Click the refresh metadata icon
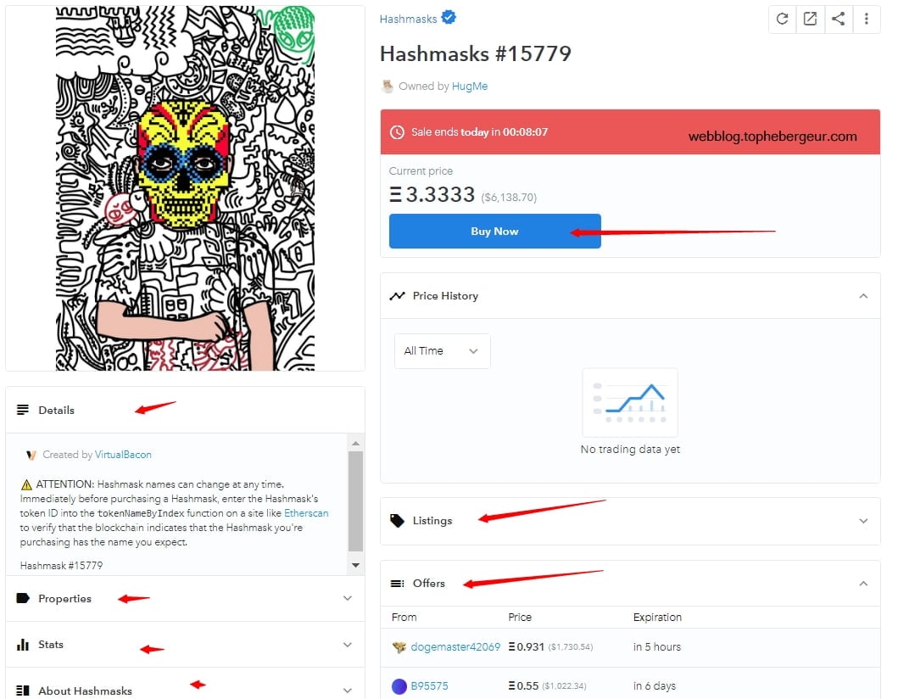This screenshot has height=699, width=898. point(782,19)
